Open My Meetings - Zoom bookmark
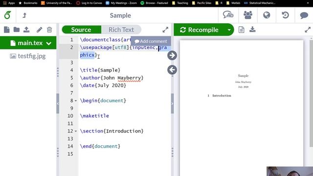Image resolution: width=313 pixels, height=176 pixels. [x=121, y=3]
